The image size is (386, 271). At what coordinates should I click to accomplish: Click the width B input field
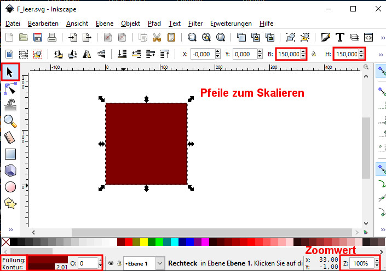tap(288, 54)
